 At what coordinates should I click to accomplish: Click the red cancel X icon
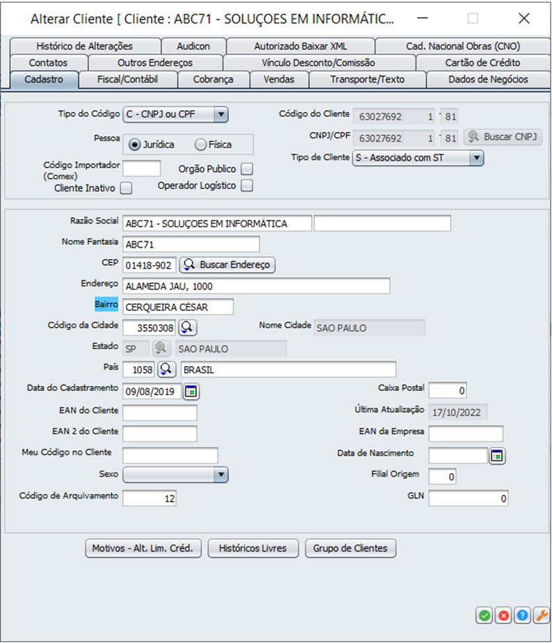[503, 616]
